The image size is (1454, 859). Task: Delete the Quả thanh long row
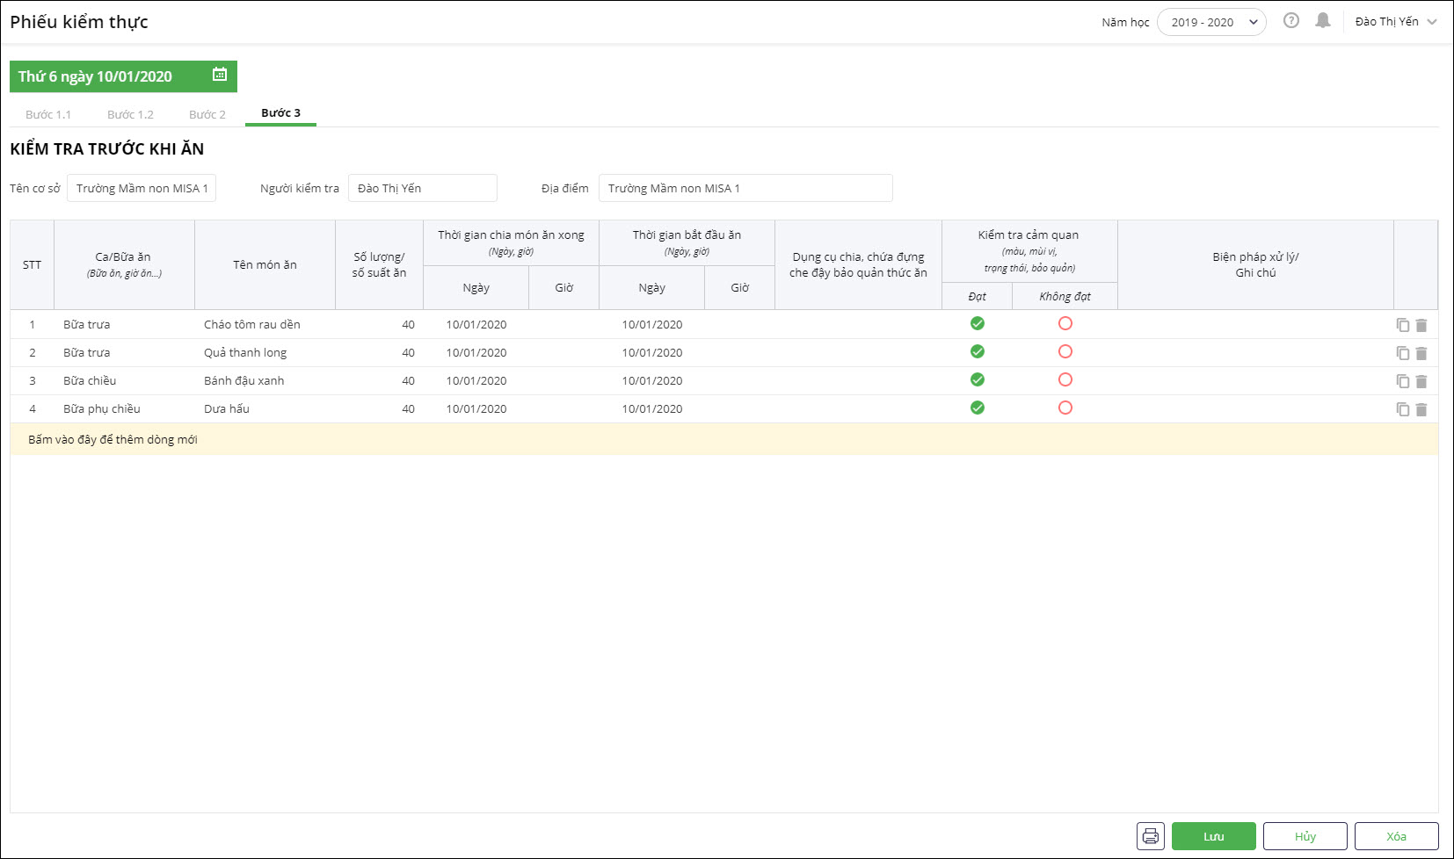point(1421,353)
